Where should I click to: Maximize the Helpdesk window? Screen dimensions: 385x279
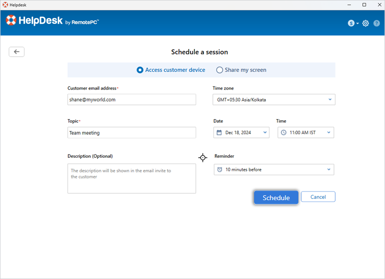point(364,5)
